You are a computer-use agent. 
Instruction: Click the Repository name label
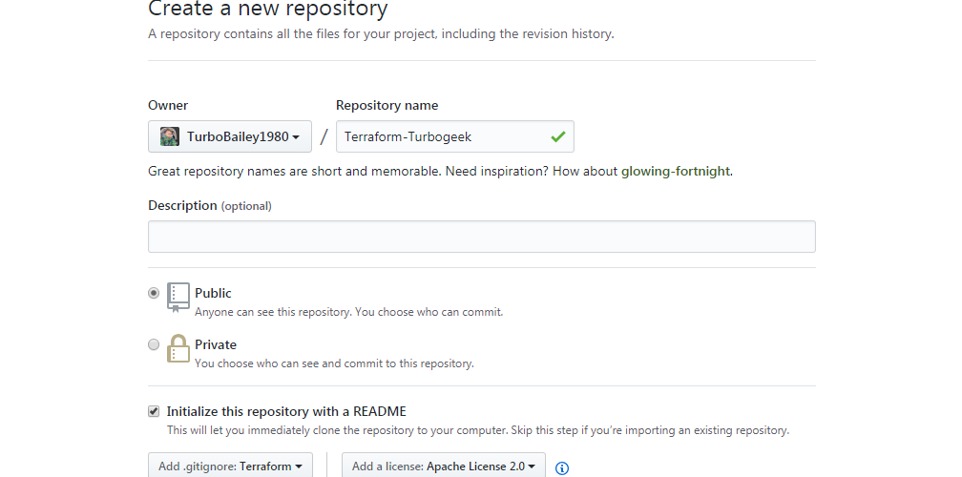click(x=387, y=106)
